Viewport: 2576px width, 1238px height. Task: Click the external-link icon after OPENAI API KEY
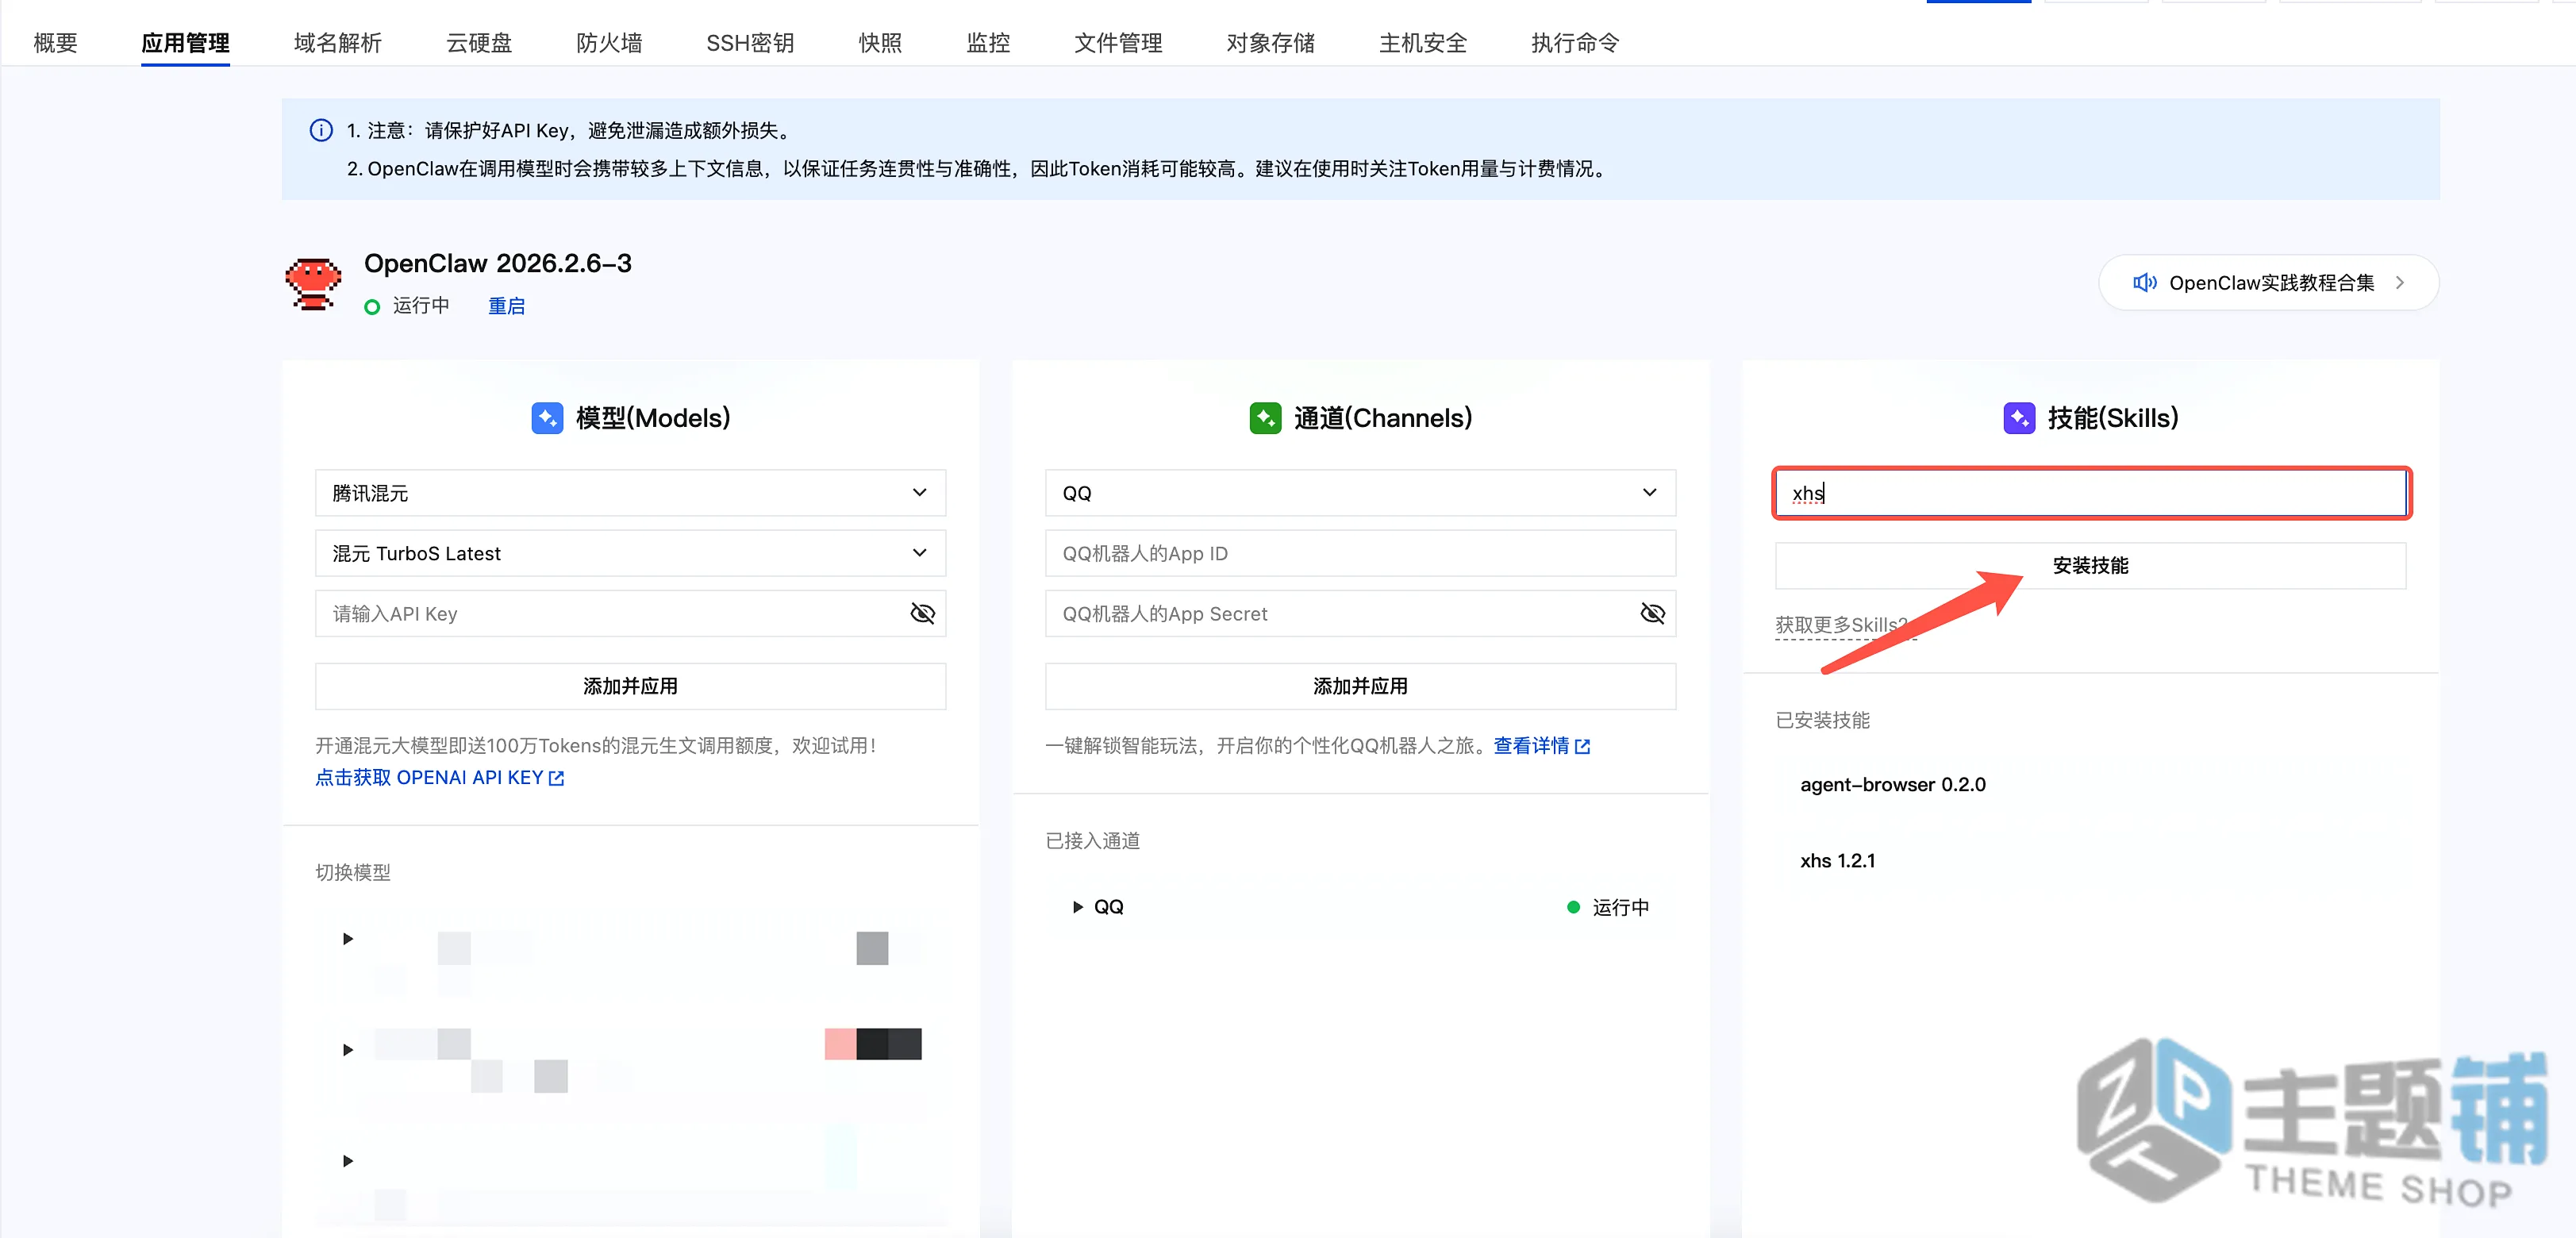[557, 778]
